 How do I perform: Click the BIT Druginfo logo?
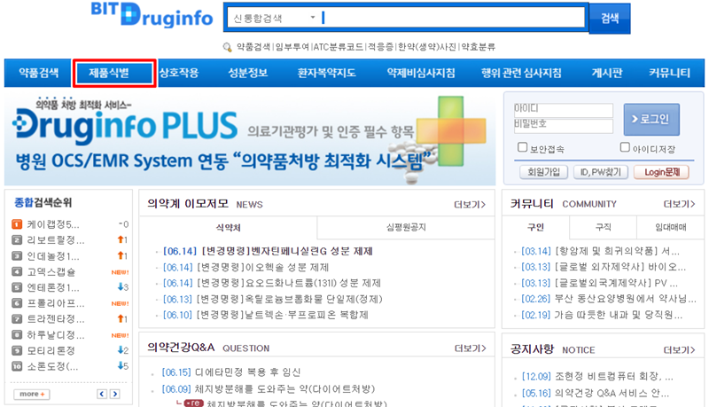pos(152,15)
